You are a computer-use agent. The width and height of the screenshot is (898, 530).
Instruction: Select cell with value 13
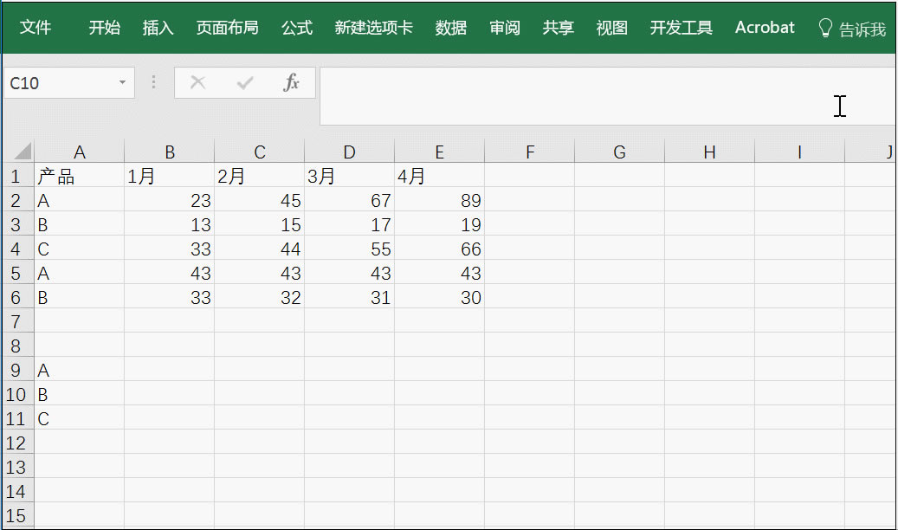tap(169, 224)
